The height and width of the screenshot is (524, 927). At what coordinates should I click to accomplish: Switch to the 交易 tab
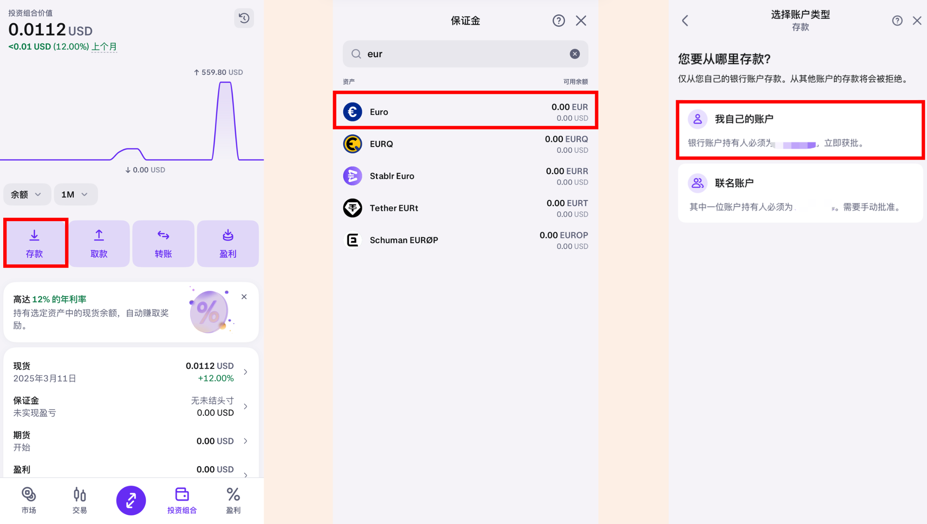point(80,500)
